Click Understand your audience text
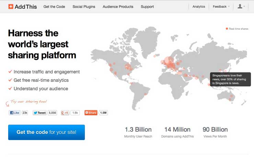 41,89
